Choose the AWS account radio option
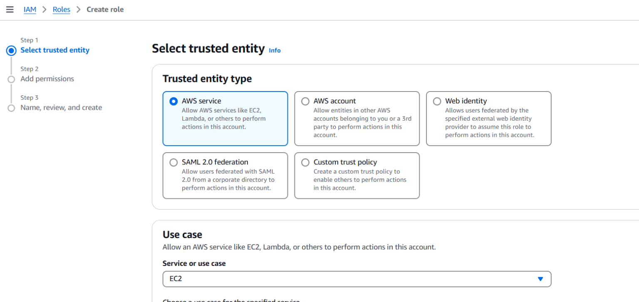 (x=305, y=101)
